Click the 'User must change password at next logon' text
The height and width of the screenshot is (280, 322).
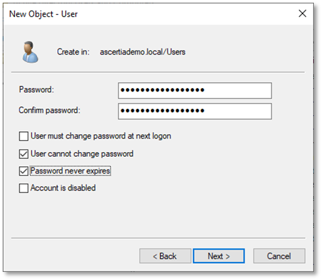coord(101,136)
